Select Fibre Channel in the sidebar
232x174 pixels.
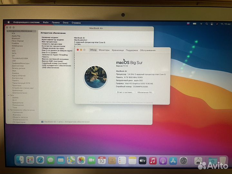point(18,41)
